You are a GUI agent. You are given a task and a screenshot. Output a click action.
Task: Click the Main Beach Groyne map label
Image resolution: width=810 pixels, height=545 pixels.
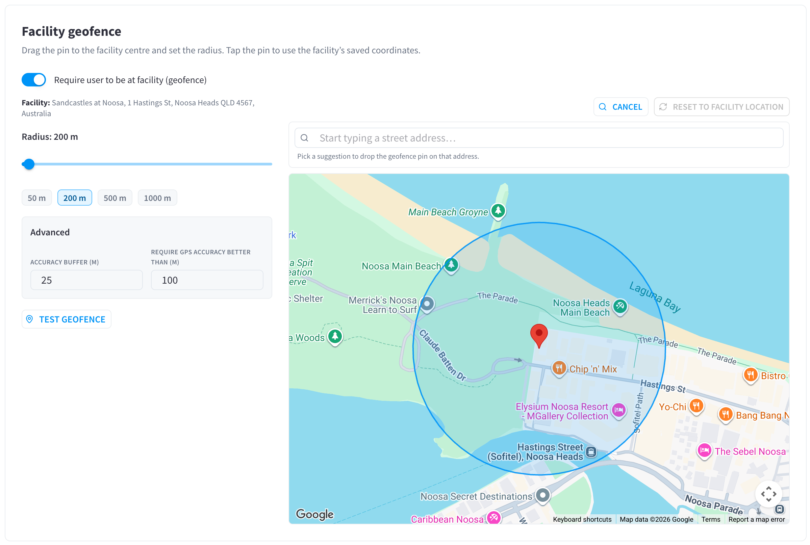click(448, 212)
